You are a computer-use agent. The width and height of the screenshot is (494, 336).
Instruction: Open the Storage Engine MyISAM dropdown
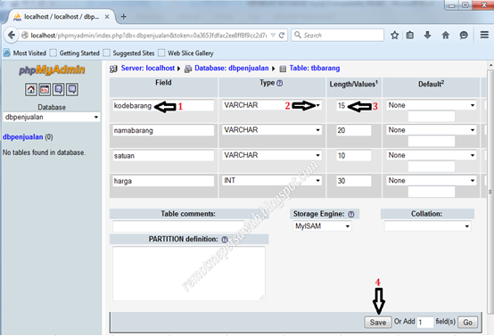point(322,226)
